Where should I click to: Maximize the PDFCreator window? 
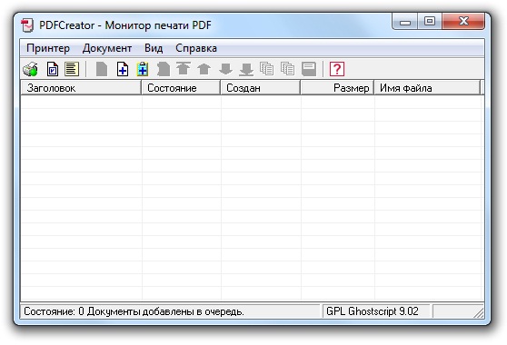point(430,21)
